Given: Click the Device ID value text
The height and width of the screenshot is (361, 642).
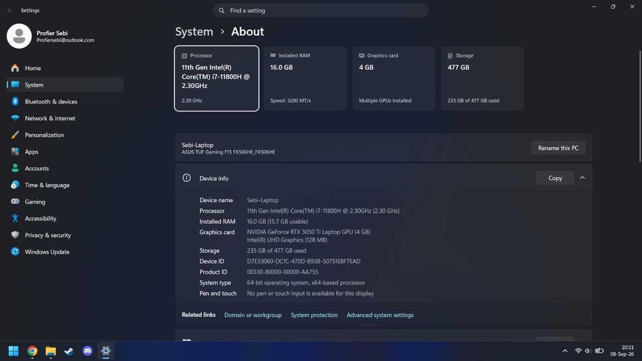Looking at the screenshot, I should (304, 261).
